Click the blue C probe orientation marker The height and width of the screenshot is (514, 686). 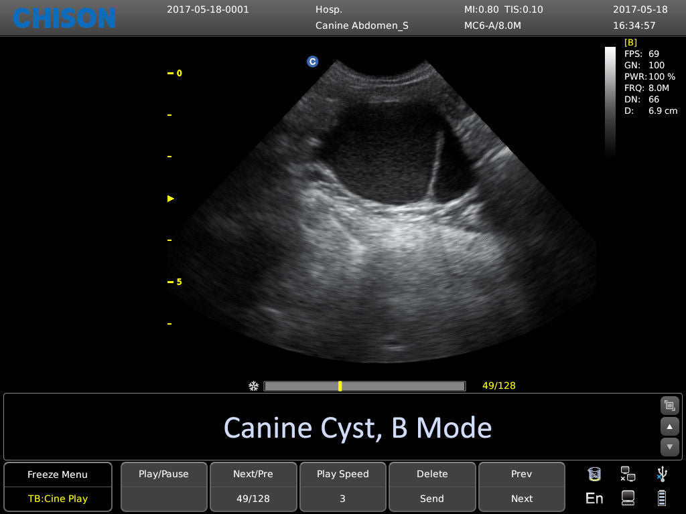pyautogui.click(x=312, y=61)
